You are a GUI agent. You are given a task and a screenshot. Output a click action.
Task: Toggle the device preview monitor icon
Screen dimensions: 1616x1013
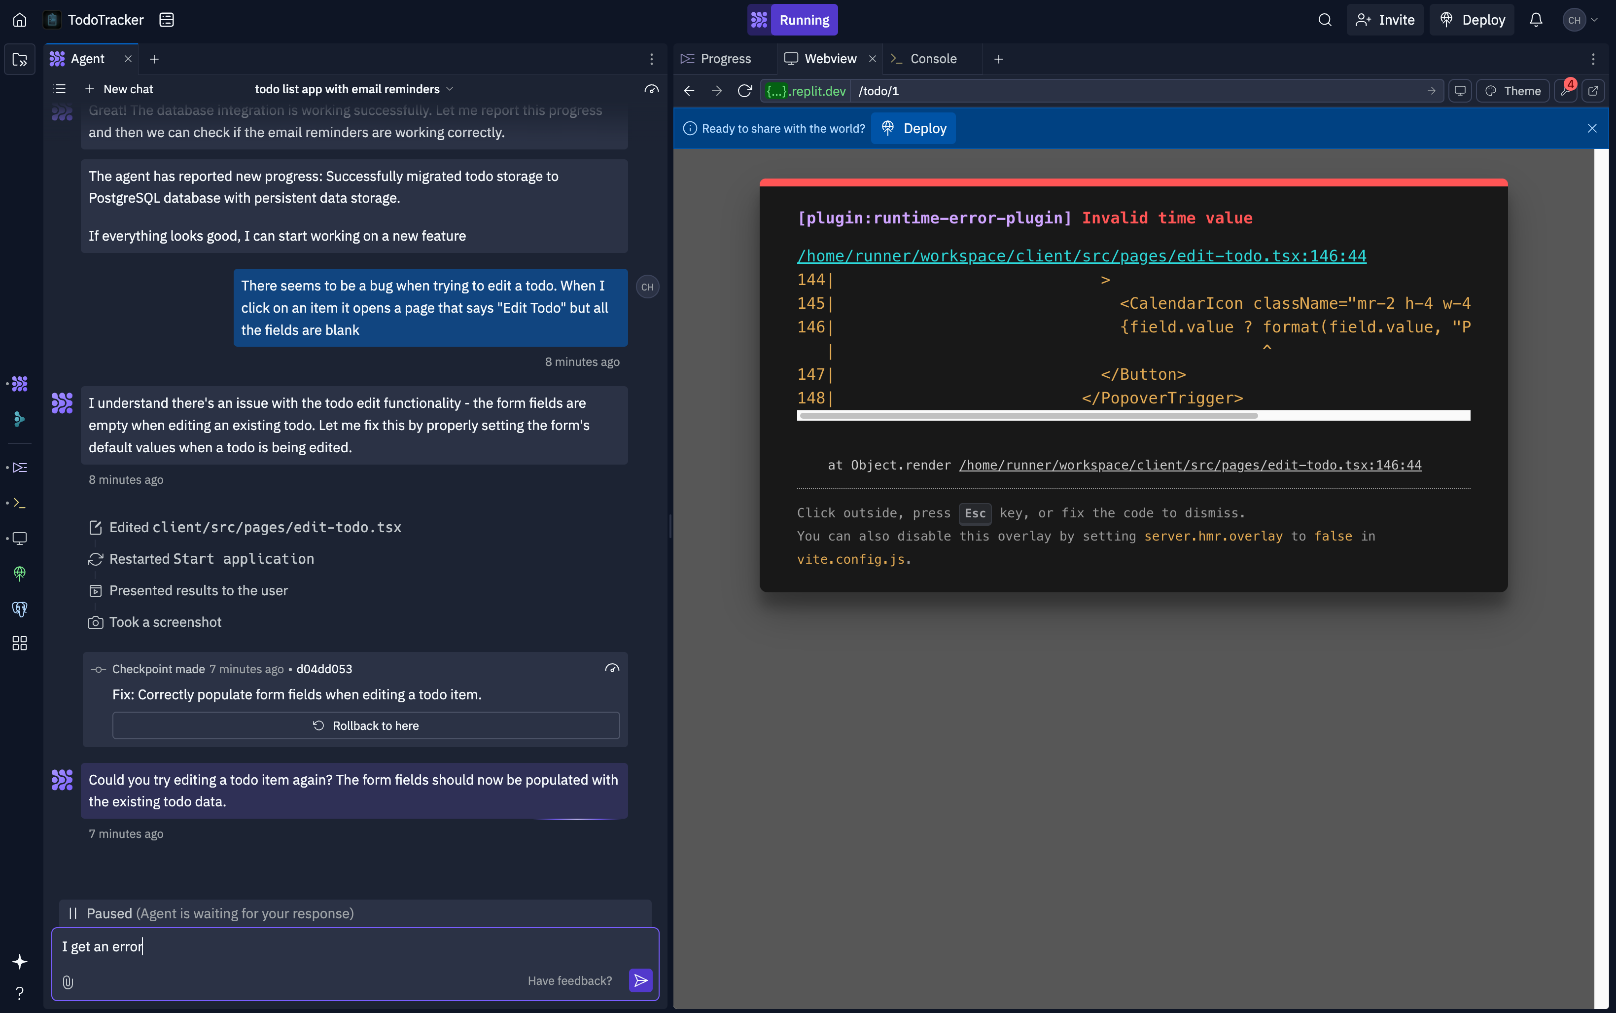[1460, 90]
